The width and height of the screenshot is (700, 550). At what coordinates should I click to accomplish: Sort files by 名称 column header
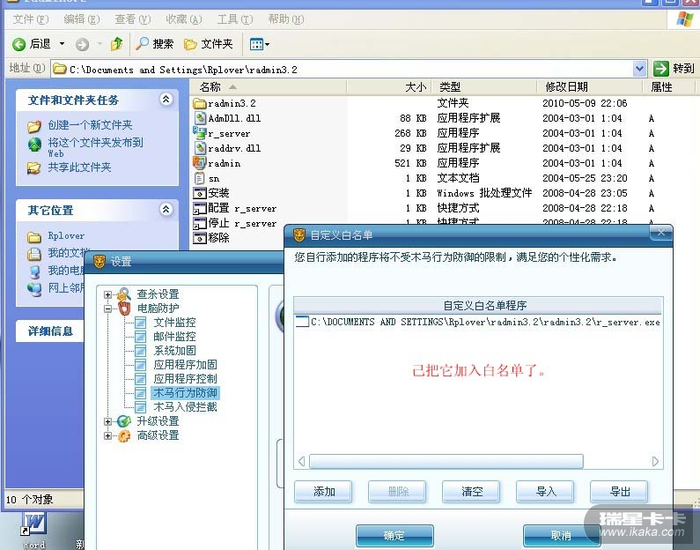(x=268, y=86)
